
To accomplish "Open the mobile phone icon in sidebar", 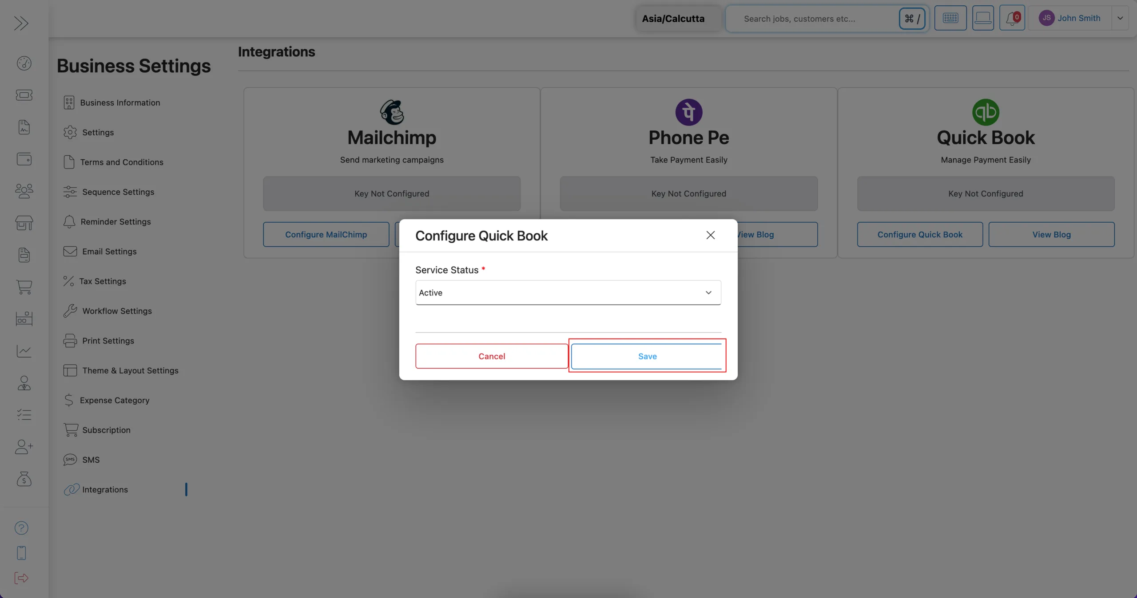I will (x=21, y=553).
